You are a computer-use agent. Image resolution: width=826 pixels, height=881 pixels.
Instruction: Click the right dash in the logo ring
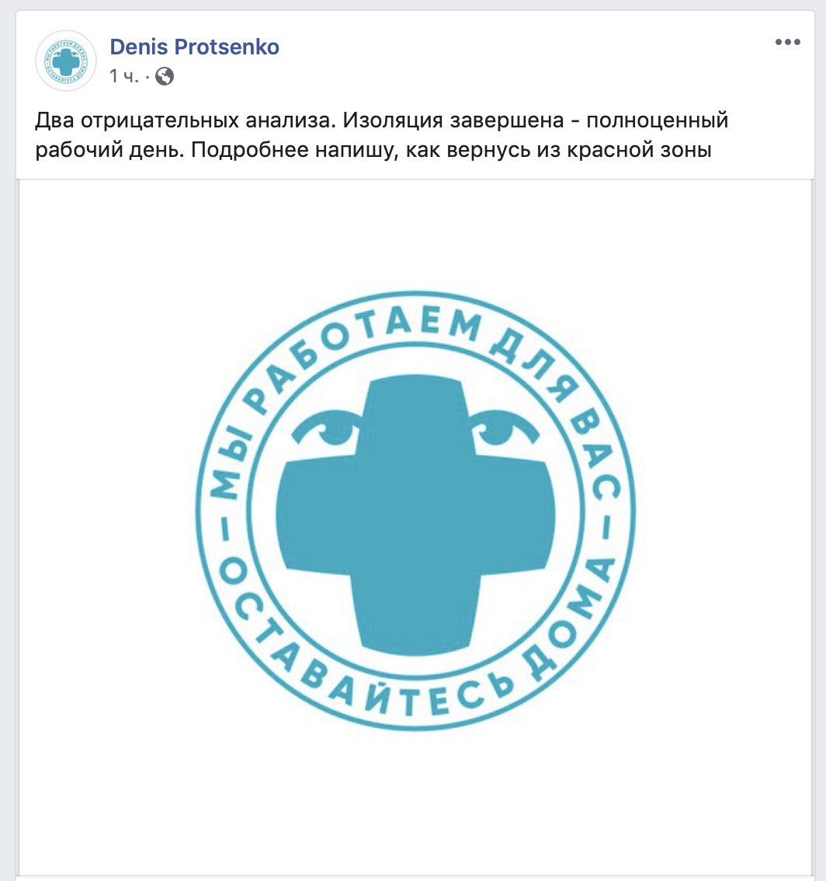point(606,529)
